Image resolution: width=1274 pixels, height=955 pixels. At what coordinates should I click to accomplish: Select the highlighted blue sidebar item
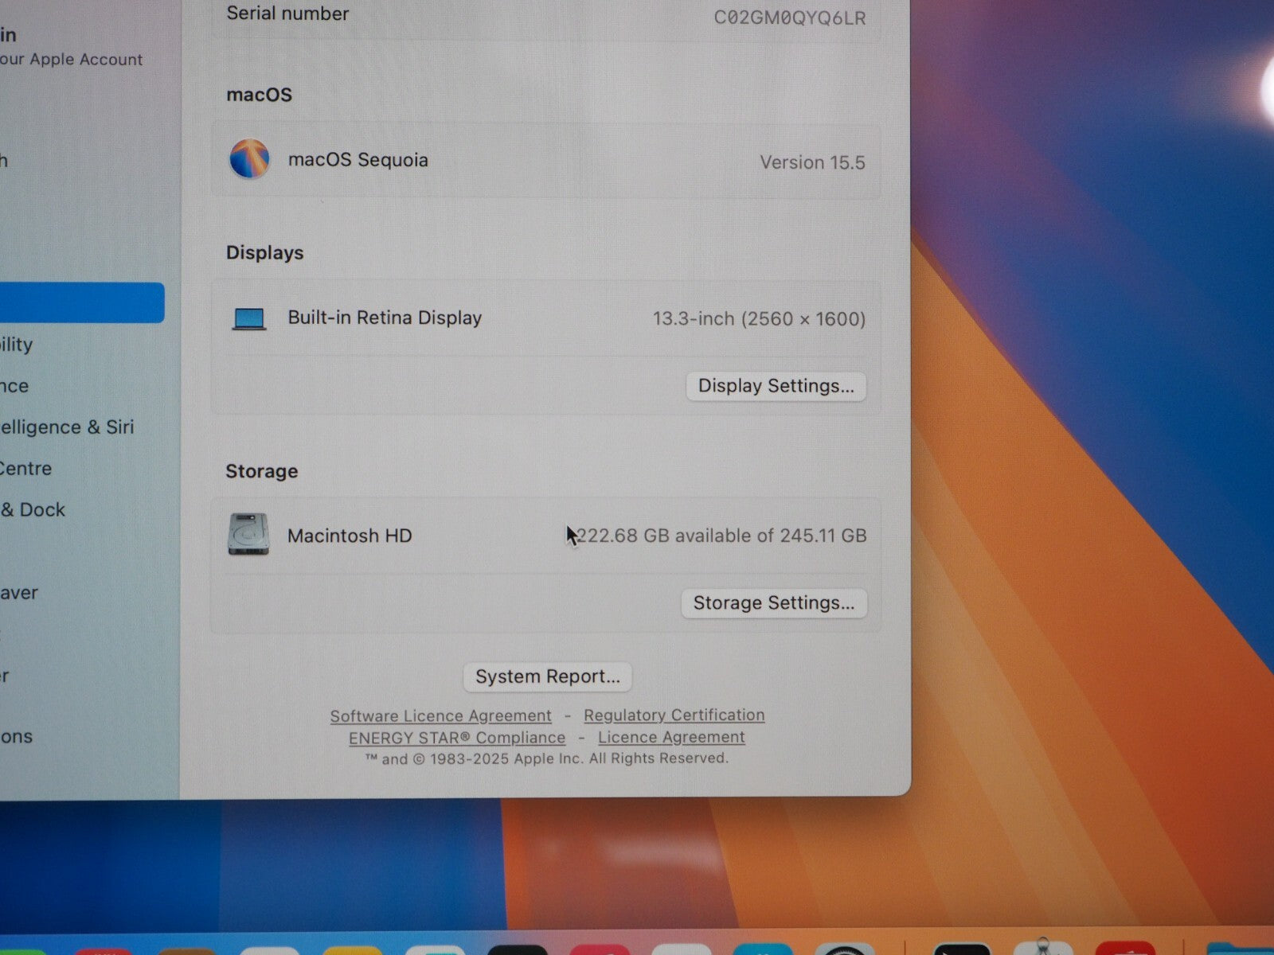pyautogui.click(x=82, y=302)
